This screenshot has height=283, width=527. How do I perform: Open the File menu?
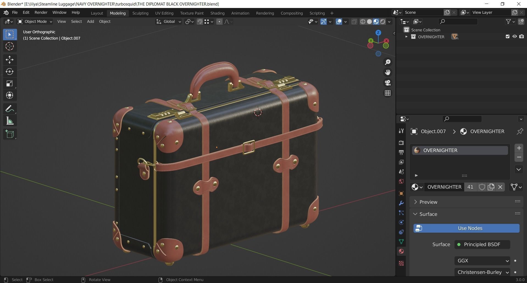pyautogui.click(x=15, y=13)
